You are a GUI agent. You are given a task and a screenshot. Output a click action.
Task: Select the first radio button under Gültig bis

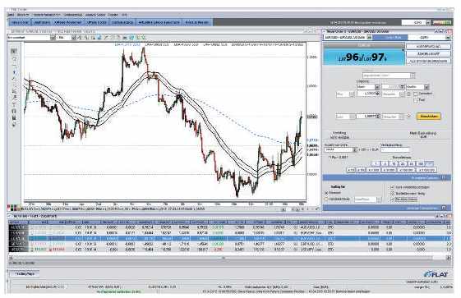tap(326, 193)
